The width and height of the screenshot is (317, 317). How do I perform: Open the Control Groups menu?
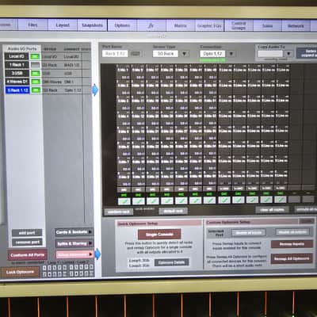[x=239, y=25]
